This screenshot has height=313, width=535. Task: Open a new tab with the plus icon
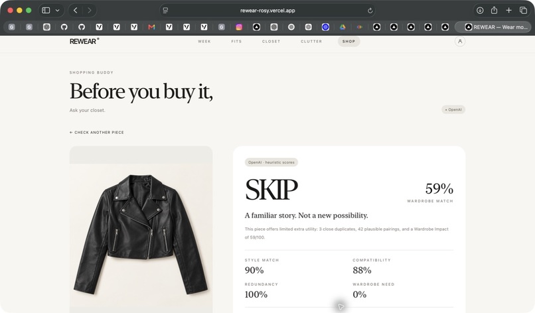click(x=508, y=10)
